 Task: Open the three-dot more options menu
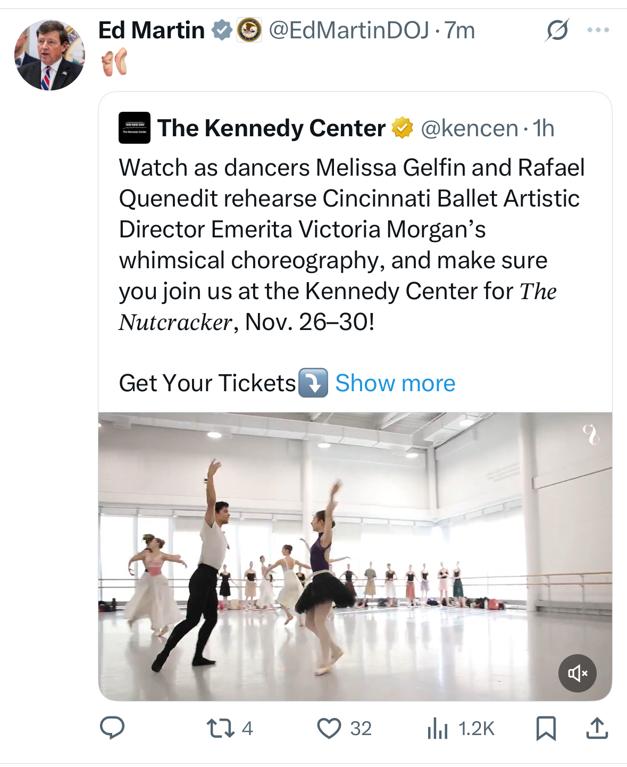coord(598,30)
